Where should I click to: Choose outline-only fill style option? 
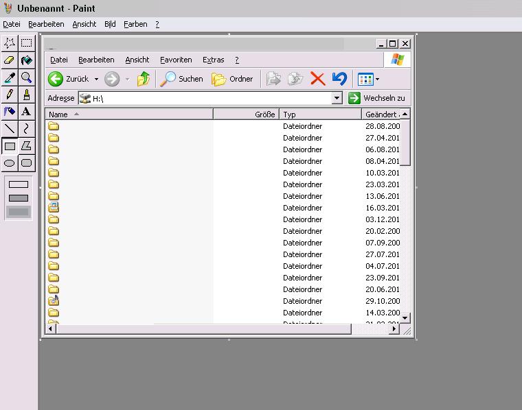tap(19, 184)
